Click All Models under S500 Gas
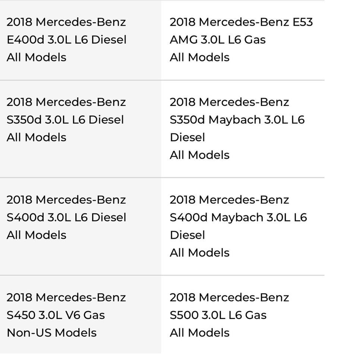The image size is (358, 354). pos(200,333)
